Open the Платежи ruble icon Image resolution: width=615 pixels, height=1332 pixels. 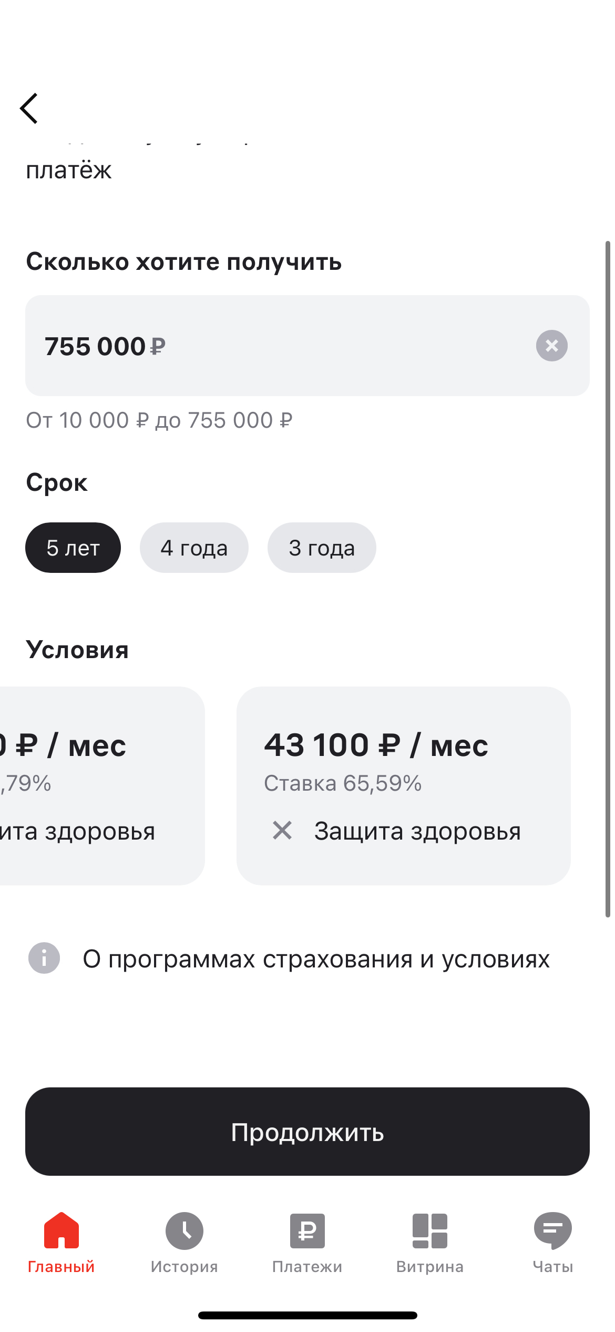pyautogui.click(x=307, y=1231)
